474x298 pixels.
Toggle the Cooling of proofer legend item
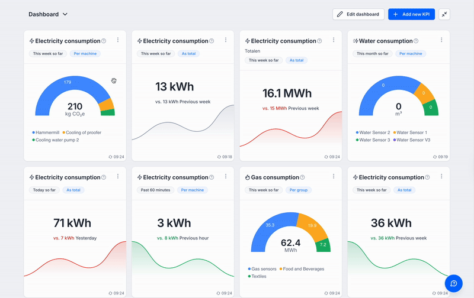coord(82,132)
